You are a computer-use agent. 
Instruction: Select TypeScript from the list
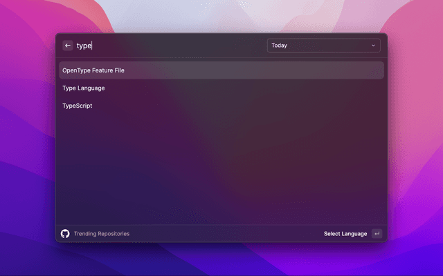click(x=78, y=106)
